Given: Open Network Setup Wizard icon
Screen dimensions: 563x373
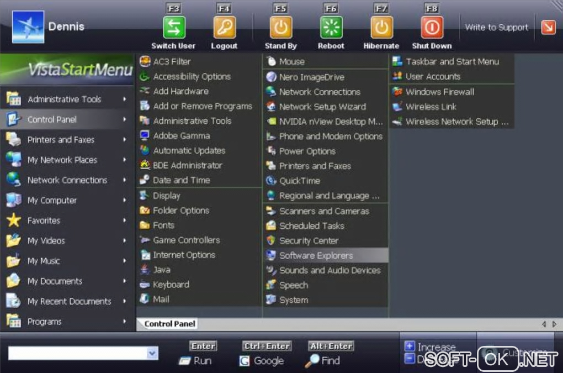Looking at the screenshot, I should 271,106.
